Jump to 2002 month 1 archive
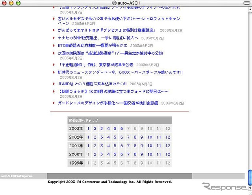 pos(88,137)
